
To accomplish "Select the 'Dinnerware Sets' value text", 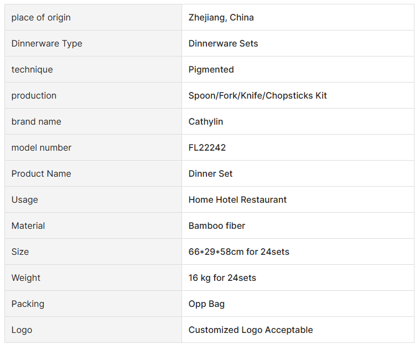I will pos(223,44).
